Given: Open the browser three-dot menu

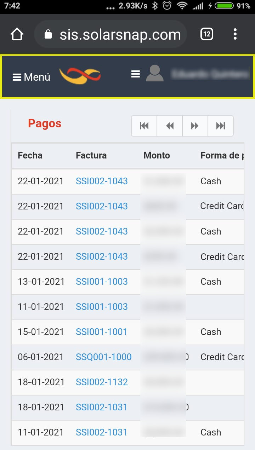Looking at the screenshot, I should tap(235, 34).
